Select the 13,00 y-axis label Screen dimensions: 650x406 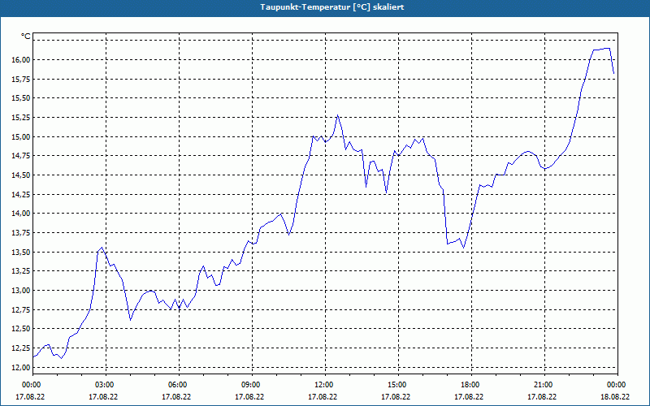click(22, 291)
